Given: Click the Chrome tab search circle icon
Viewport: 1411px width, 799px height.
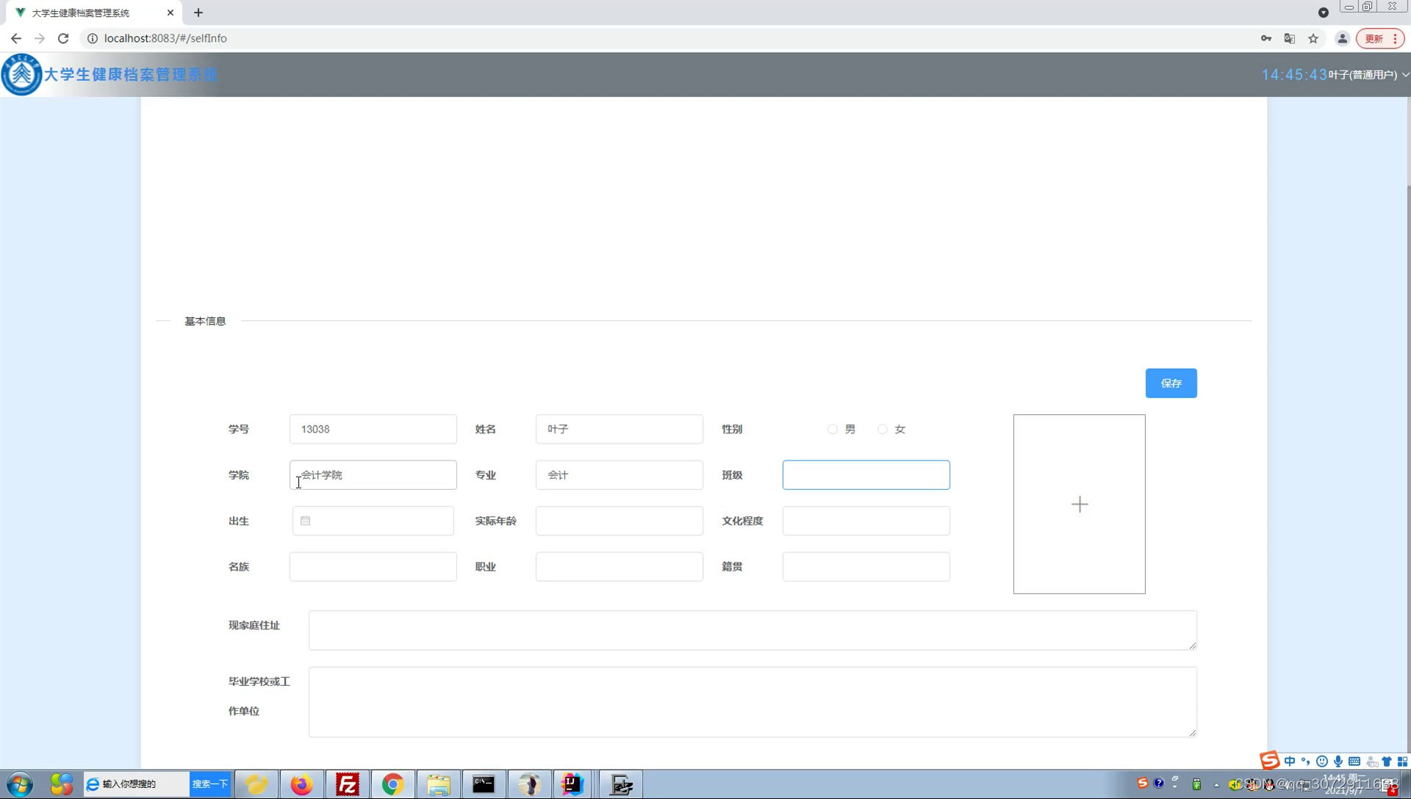Looking at the screenshot, I should point(1323,12).
